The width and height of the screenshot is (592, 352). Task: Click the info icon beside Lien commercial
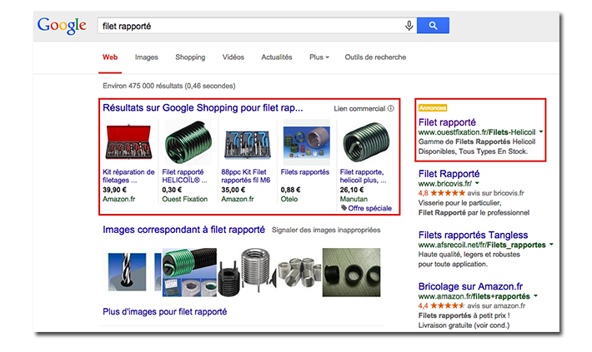point(391,108)
